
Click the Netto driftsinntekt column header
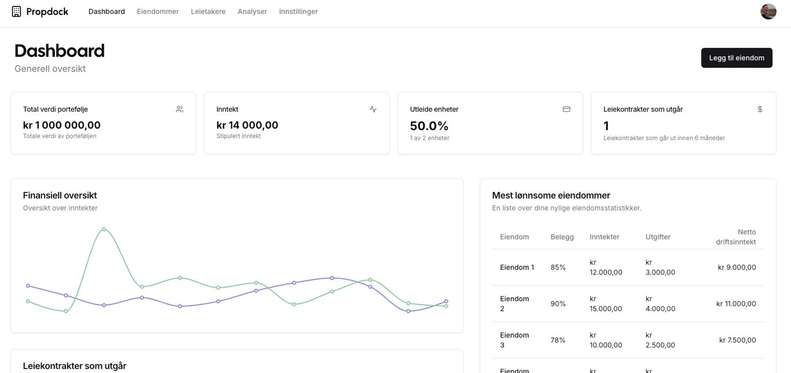tap(735, 237)
